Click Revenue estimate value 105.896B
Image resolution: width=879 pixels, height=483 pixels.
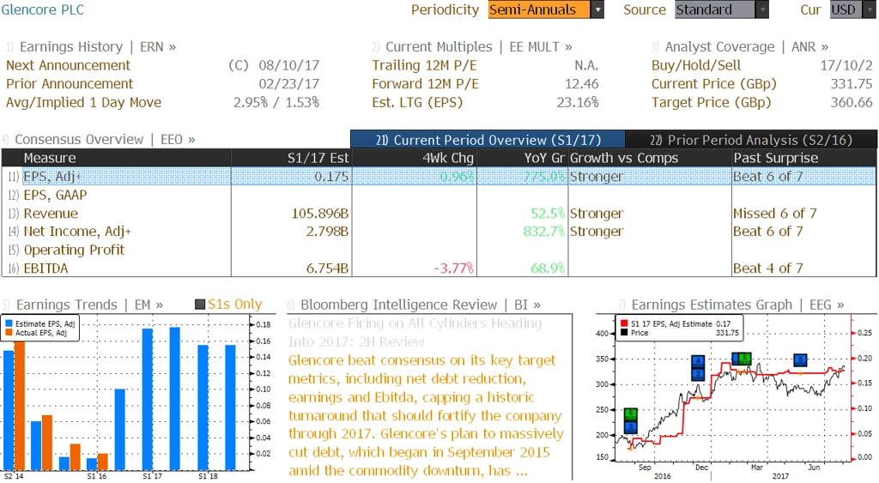coord(320,214)
